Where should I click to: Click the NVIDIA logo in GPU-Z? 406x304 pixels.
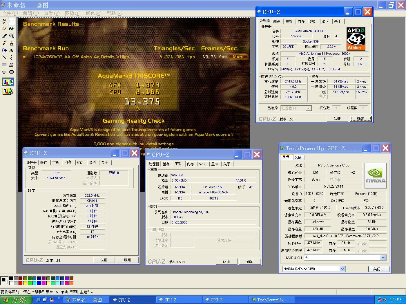click(376, 176)
